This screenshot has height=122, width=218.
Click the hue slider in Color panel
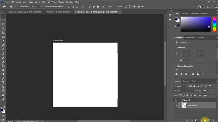(x=215, y=24)
